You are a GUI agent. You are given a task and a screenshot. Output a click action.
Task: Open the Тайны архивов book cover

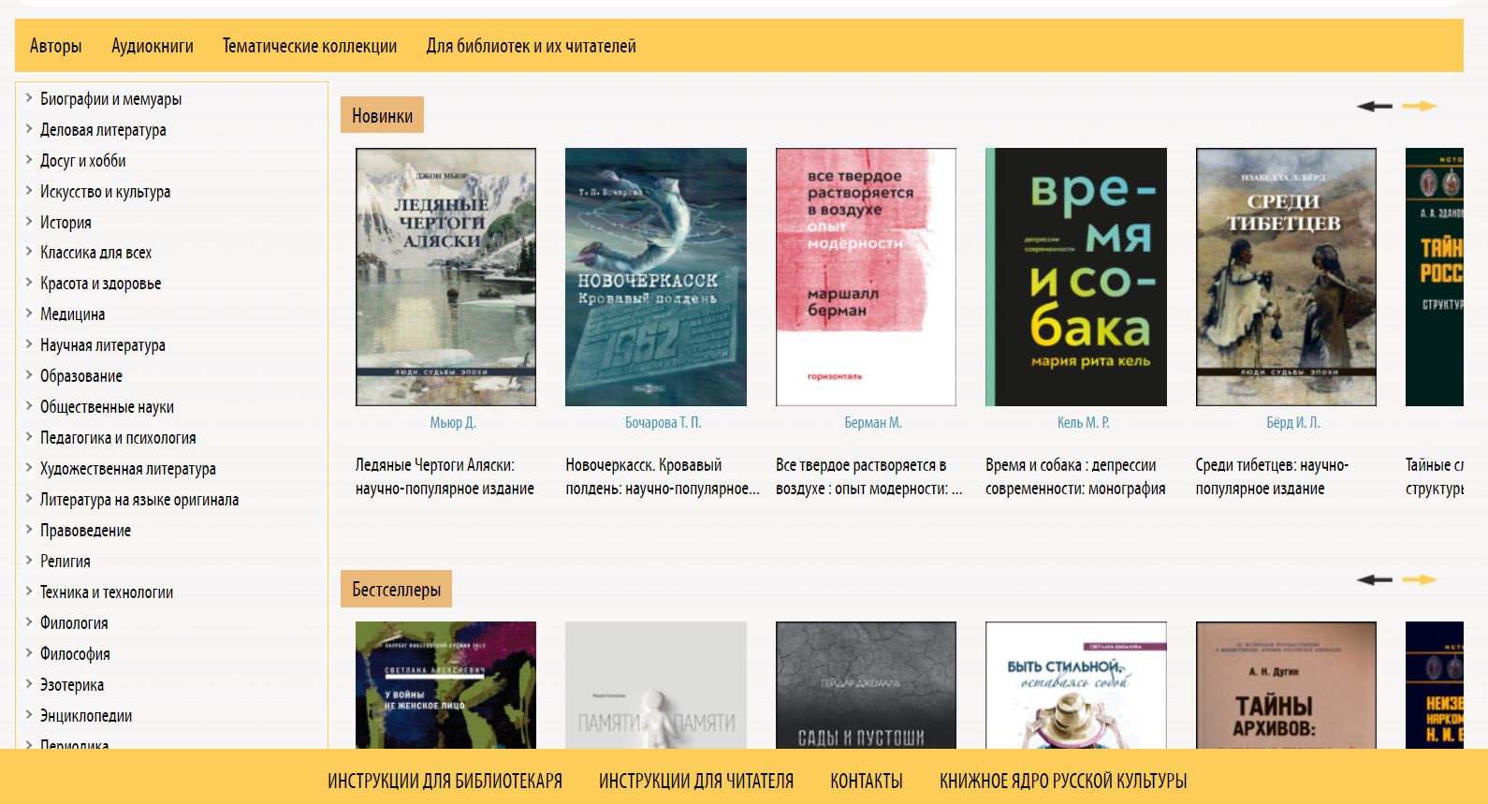pyautogui.click(x=1286, y=685)
